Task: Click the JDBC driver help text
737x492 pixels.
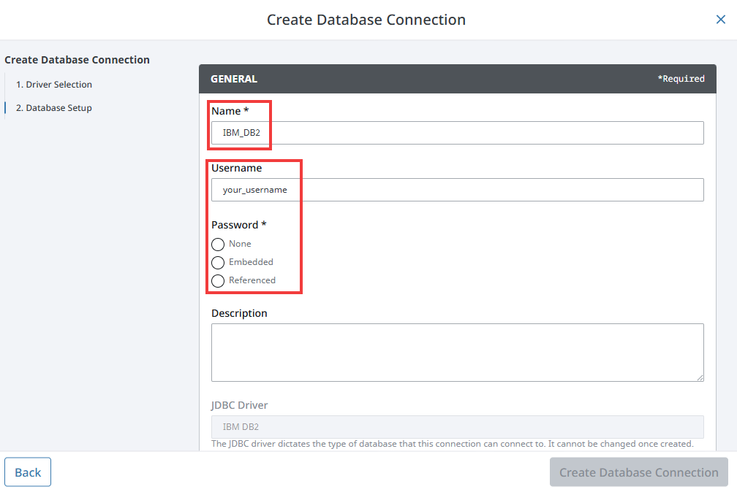Action: coord(452,444)
